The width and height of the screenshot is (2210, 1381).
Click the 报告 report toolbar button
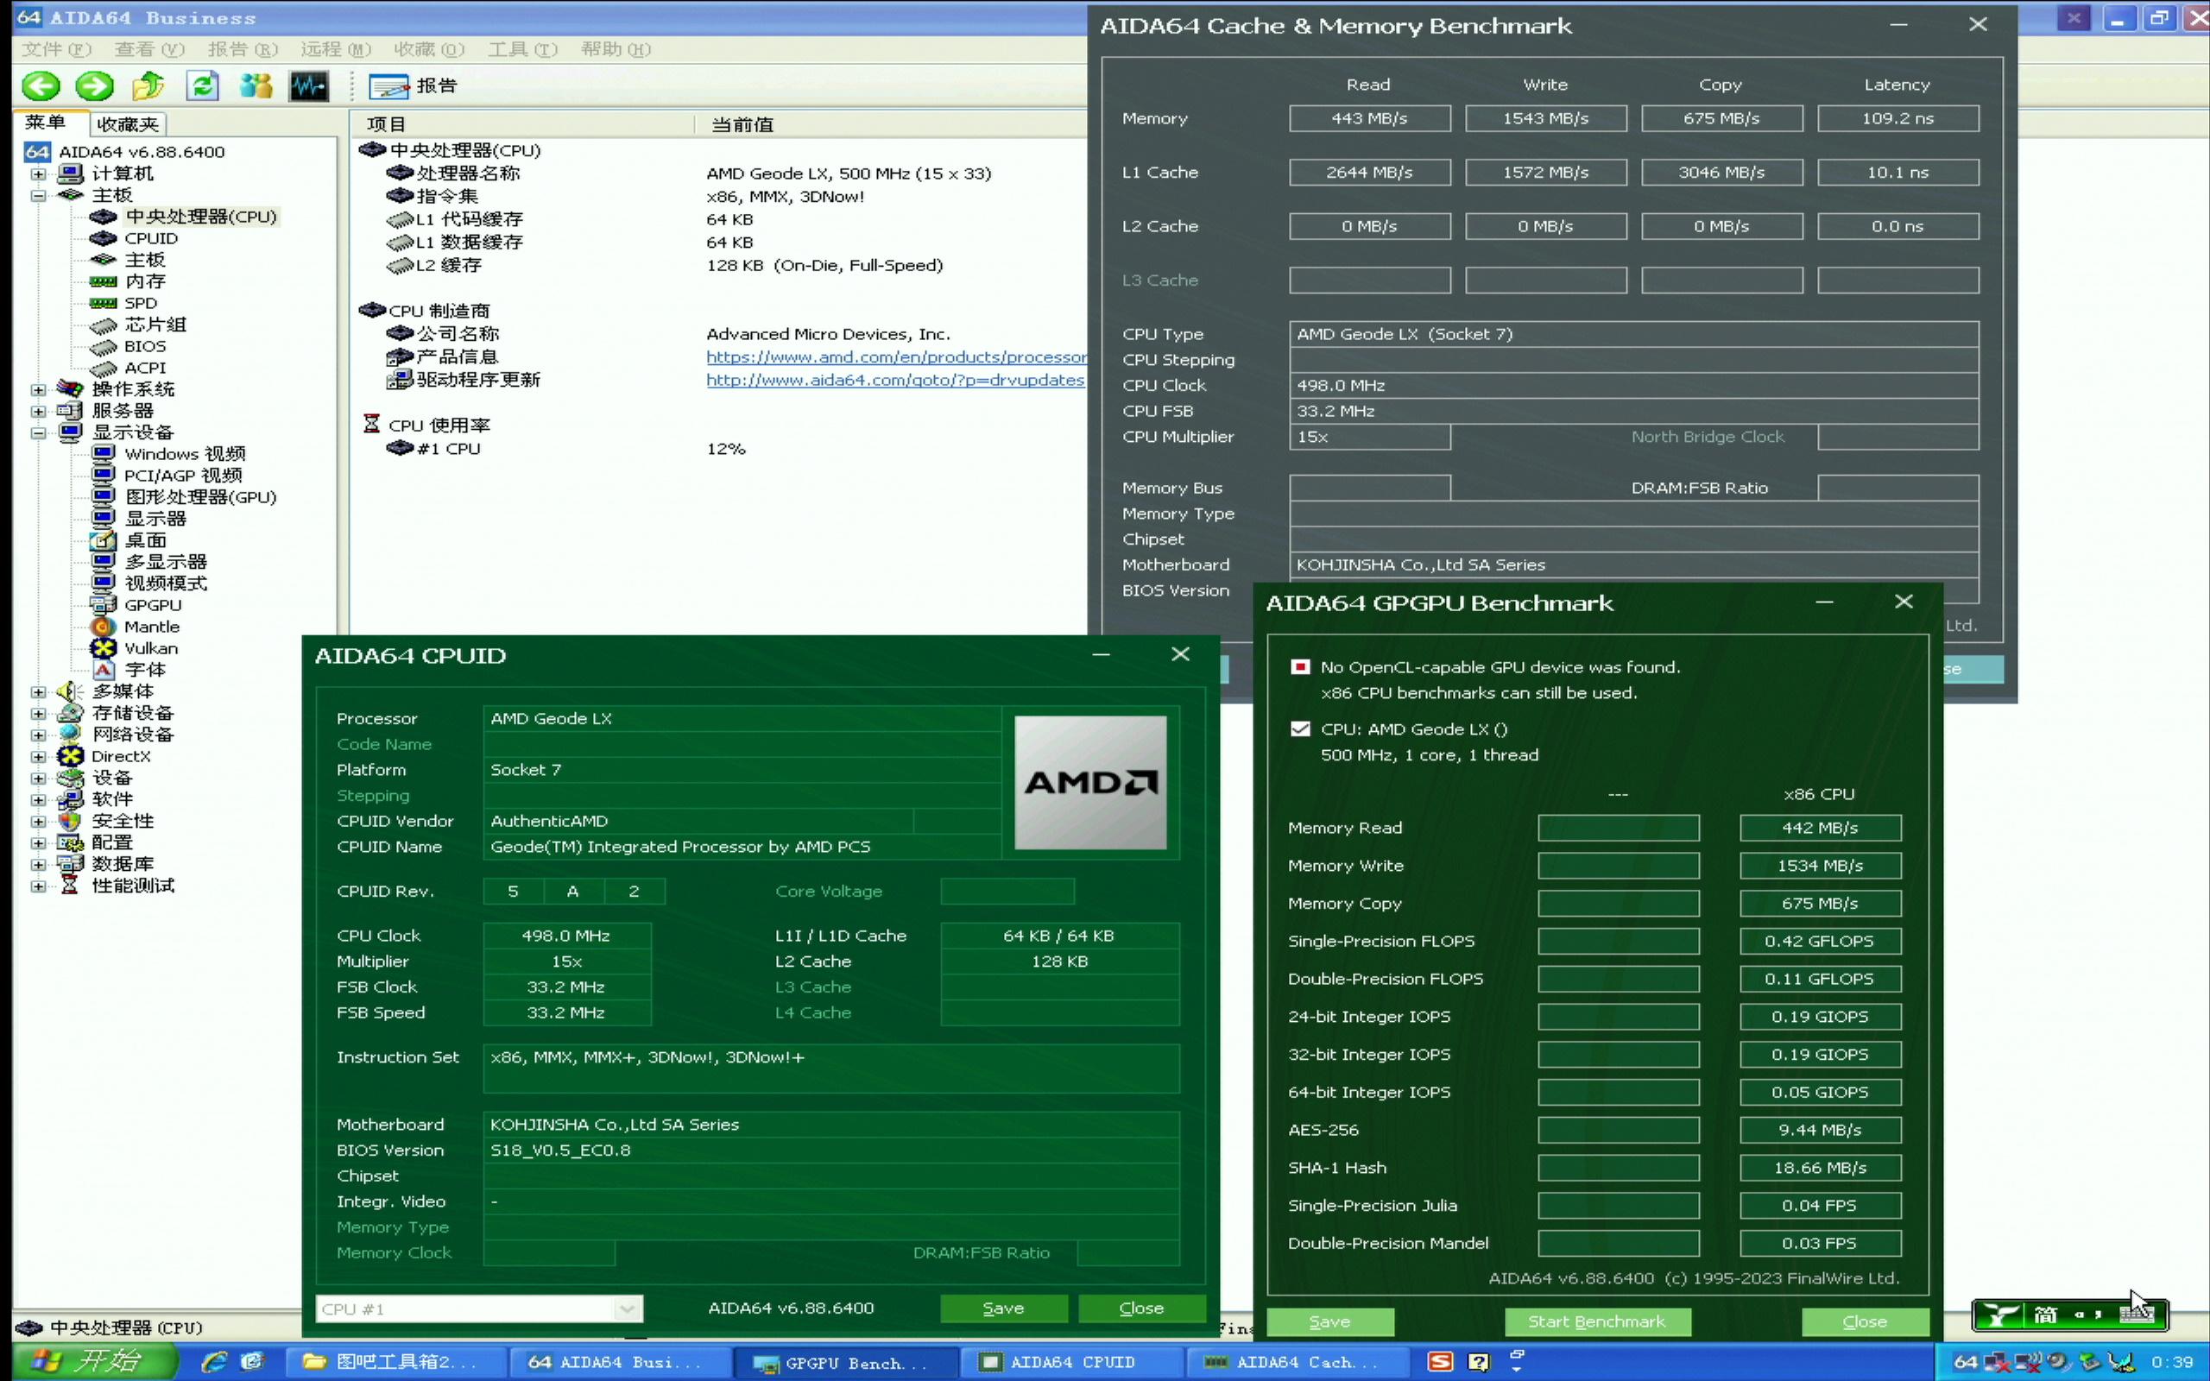coord(413,87)
